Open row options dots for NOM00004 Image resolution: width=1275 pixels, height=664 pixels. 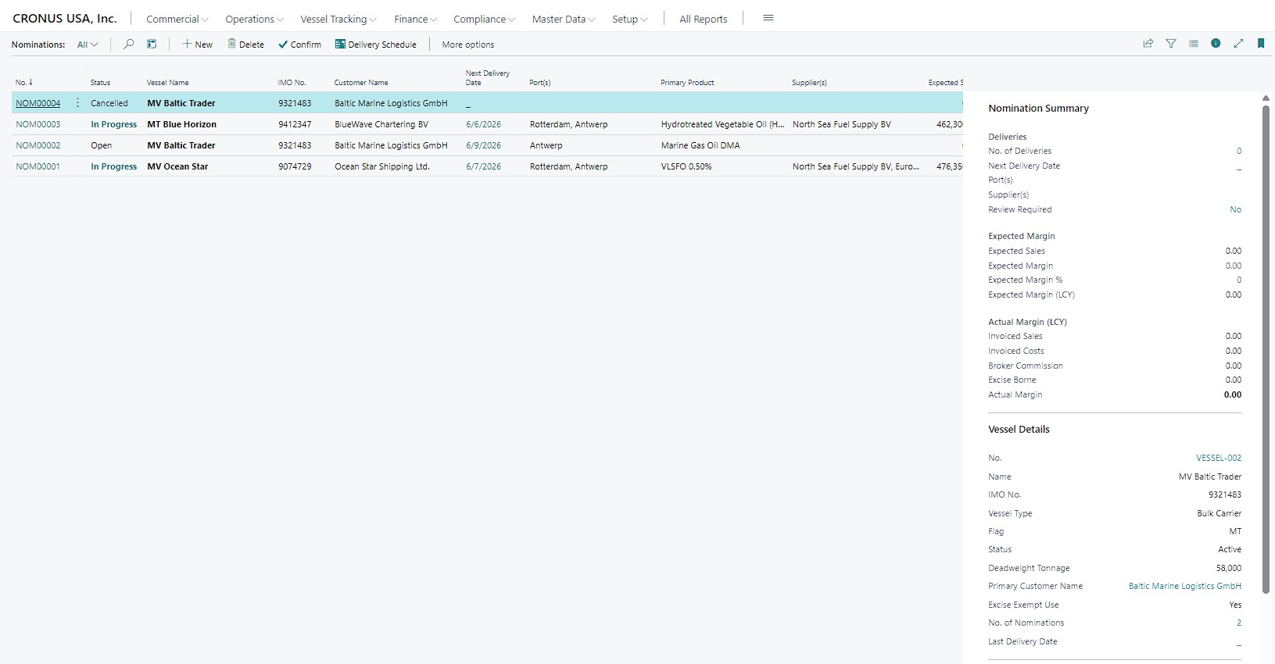tap(77, 103)
